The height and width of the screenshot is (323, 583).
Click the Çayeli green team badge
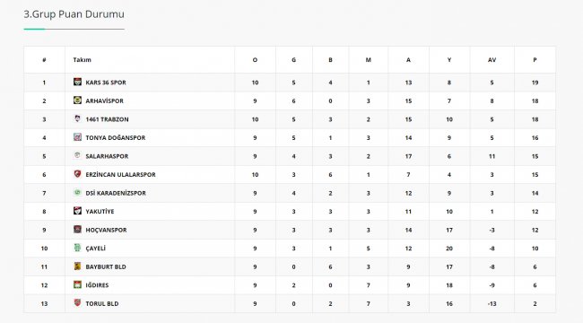click(x=77, y=248)
